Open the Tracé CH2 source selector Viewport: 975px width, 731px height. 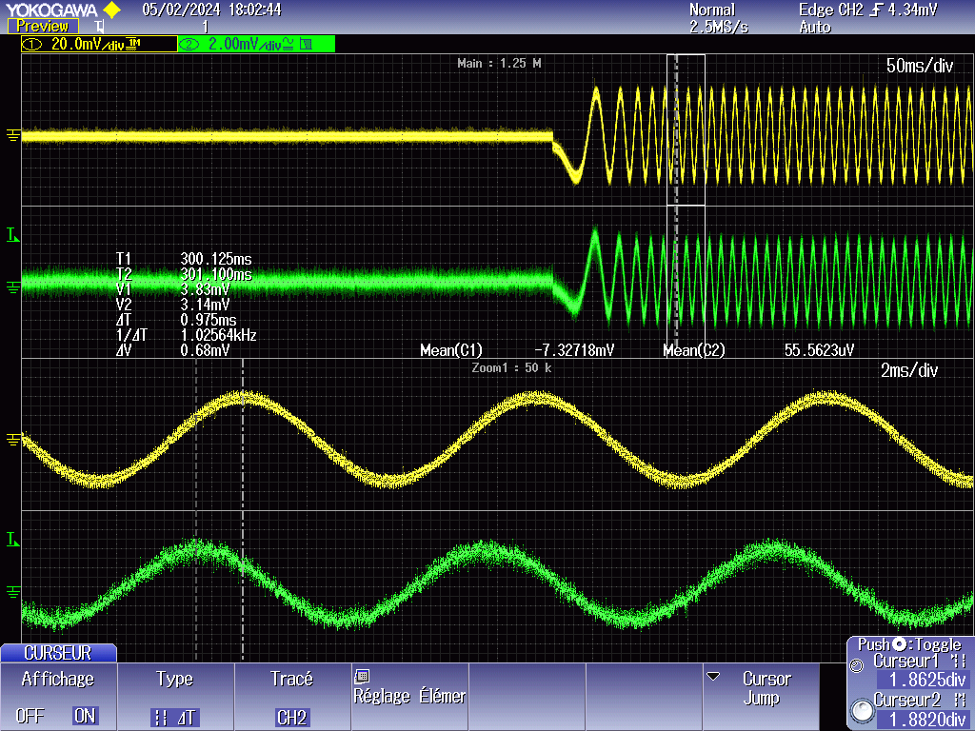tap(290, 717)
